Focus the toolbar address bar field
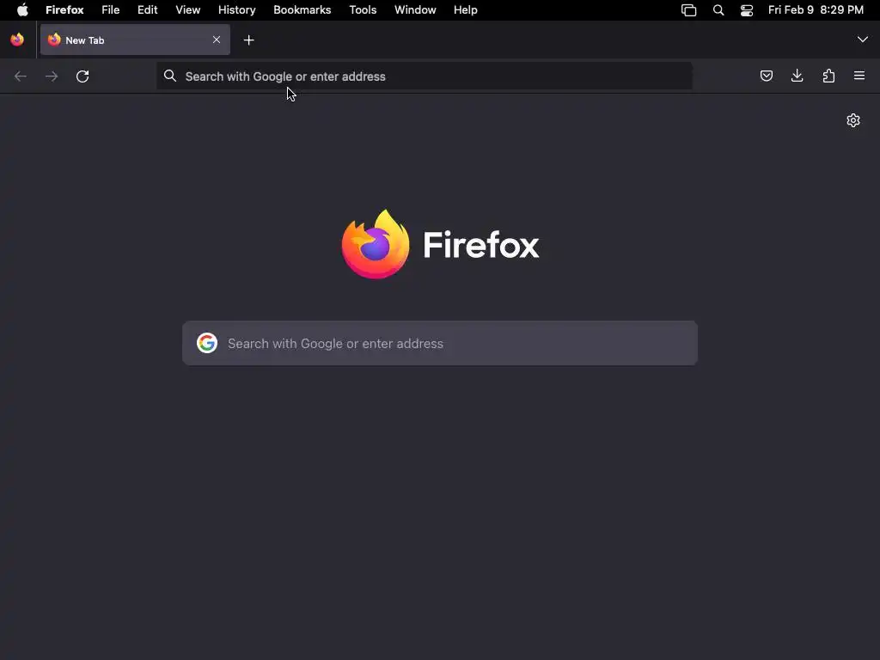Screen dimensions: 880x660 (x=425, y=76)
